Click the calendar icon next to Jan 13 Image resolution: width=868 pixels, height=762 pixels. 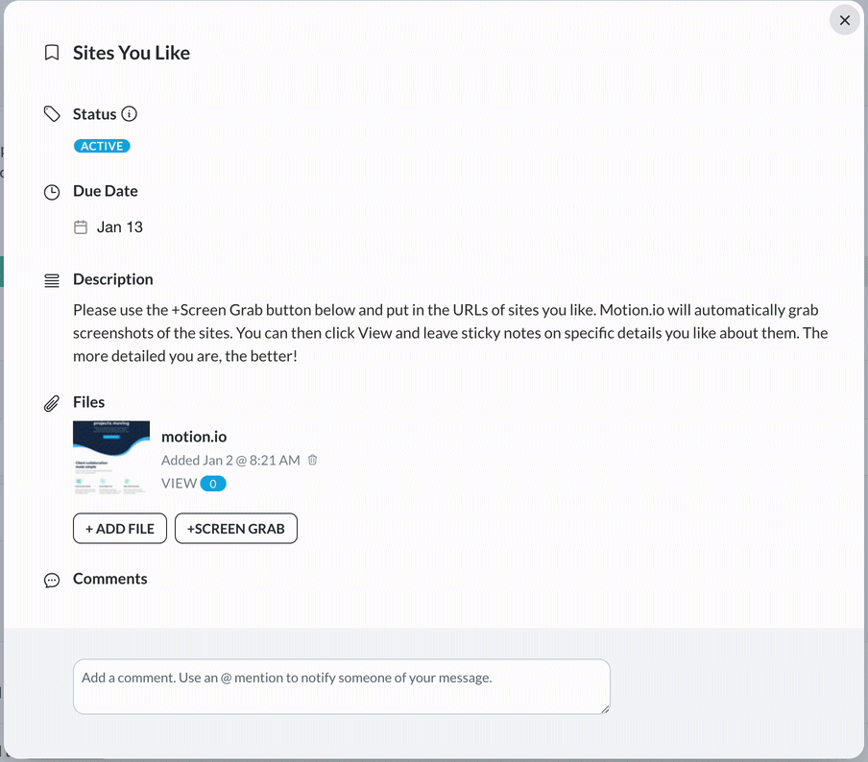click(81, 226)
